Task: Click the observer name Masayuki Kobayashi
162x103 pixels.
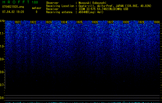Action: point(92,3)
